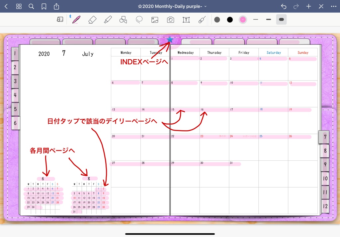The image size is (340, 237).
Task: Add a new page with the plus button
Action: tap(308, 6)
